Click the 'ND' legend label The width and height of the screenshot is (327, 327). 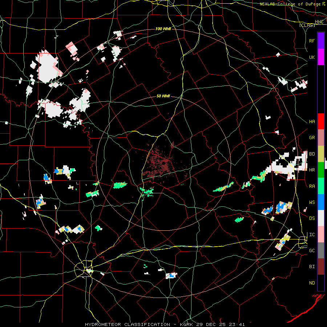[x=312, y=283]
